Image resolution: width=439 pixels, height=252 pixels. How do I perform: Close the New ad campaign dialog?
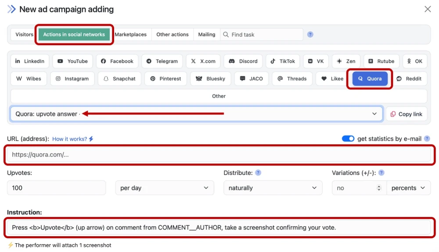tap(428, 9)
